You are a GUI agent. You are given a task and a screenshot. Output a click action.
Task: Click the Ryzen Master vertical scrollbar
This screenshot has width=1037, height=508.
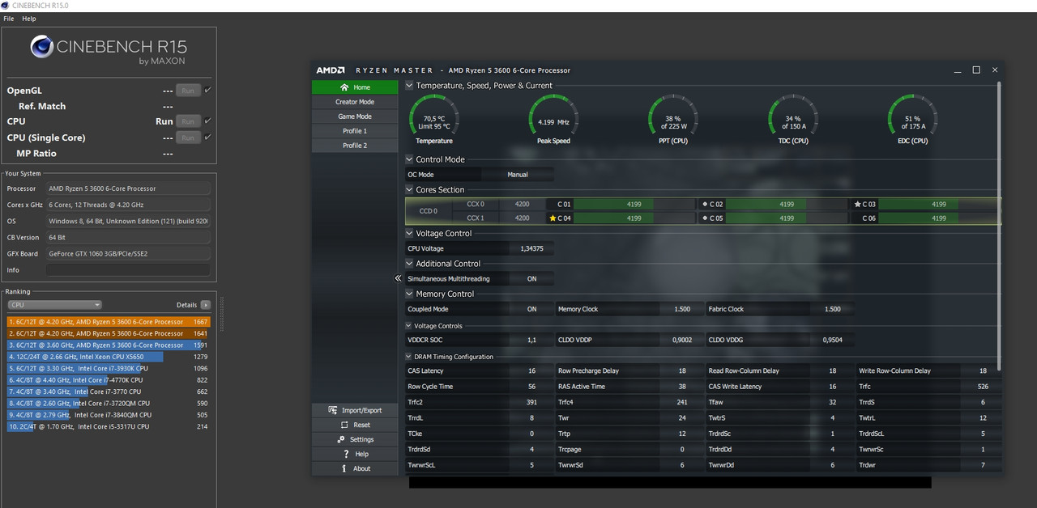point(999,225)
